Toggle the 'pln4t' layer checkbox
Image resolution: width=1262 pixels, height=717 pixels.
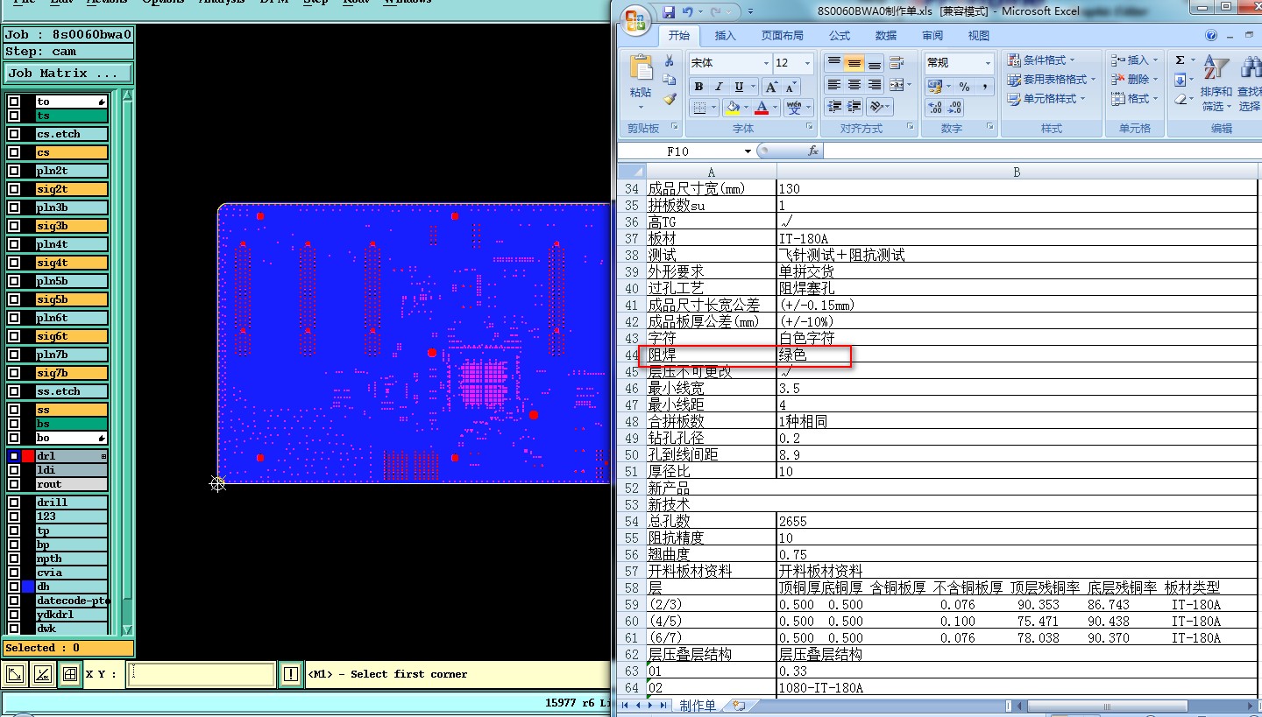[x=14, y=244]
